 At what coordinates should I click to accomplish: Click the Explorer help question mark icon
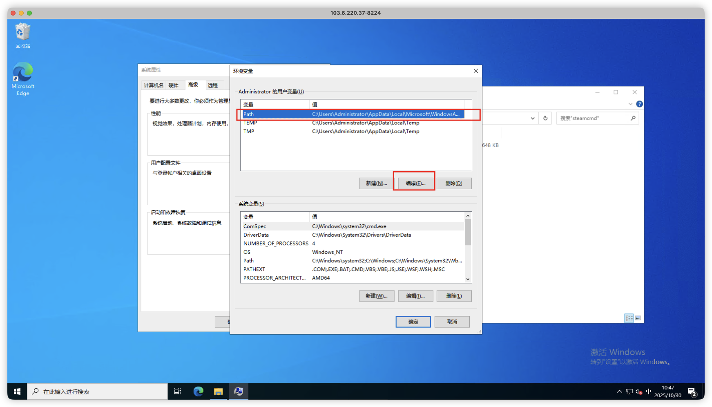click(639, 104)
